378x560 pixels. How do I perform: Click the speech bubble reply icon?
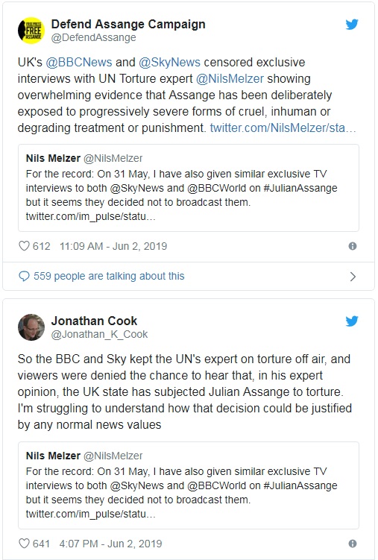24,277
